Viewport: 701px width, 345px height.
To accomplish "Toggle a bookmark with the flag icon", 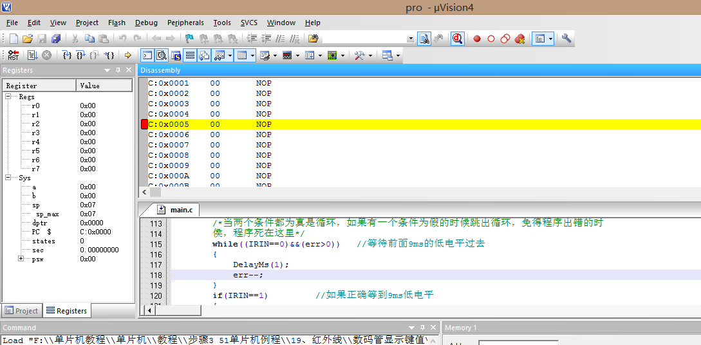I will [x=189, y=39].
